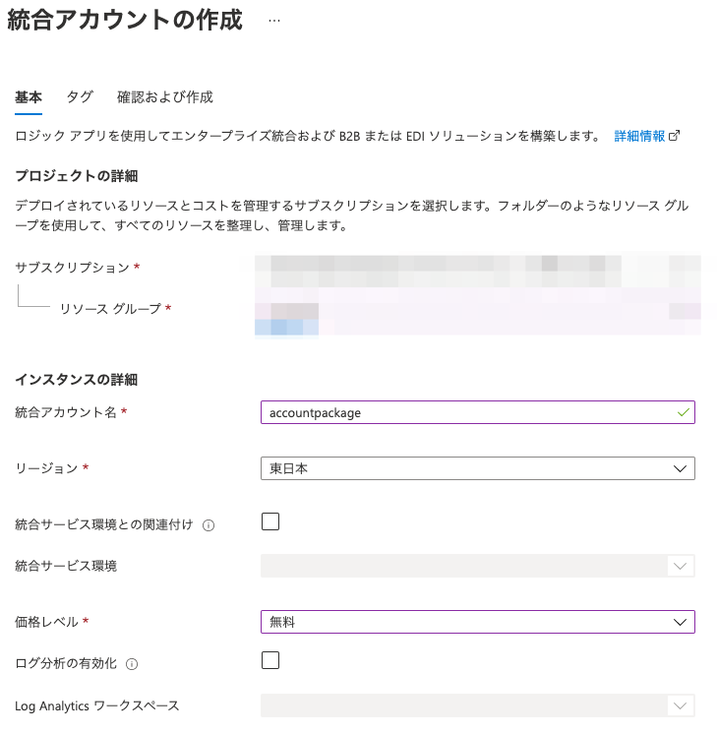The width and height of the screenshot is (717, 734).
Task: Click the サブスクリプション selection field
Action: point(477,269)
